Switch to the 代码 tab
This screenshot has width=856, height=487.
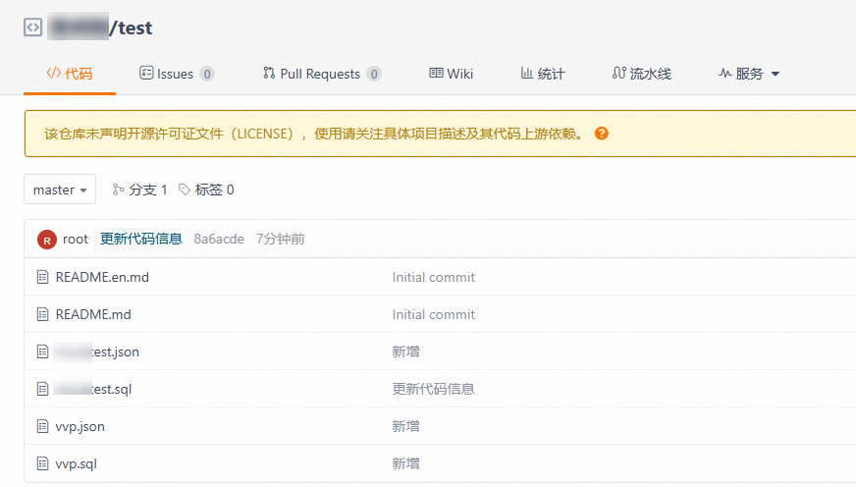point(70,74)
